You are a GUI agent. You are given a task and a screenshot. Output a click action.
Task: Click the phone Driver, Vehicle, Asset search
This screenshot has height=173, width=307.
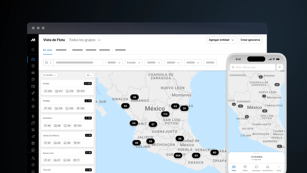(253, 67)
